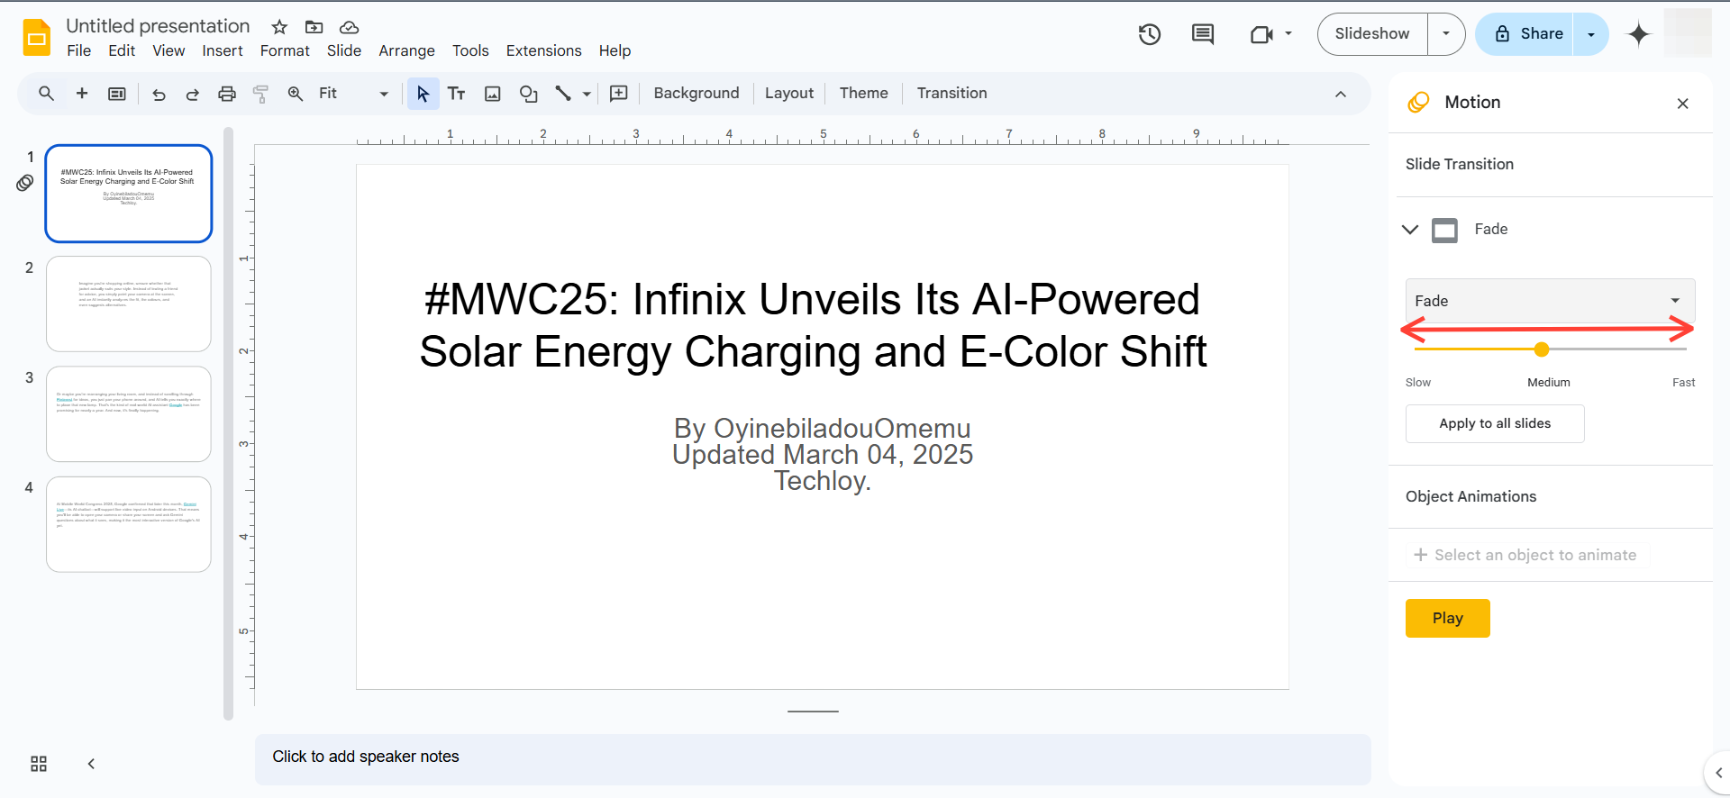Open the line type dropdown arrow

point(587,94)
